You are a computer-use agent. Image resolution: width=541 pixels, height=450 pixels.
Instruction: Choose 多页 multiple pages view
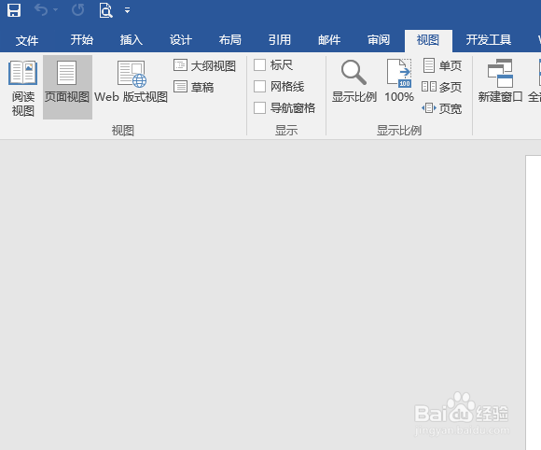point(442,87)
